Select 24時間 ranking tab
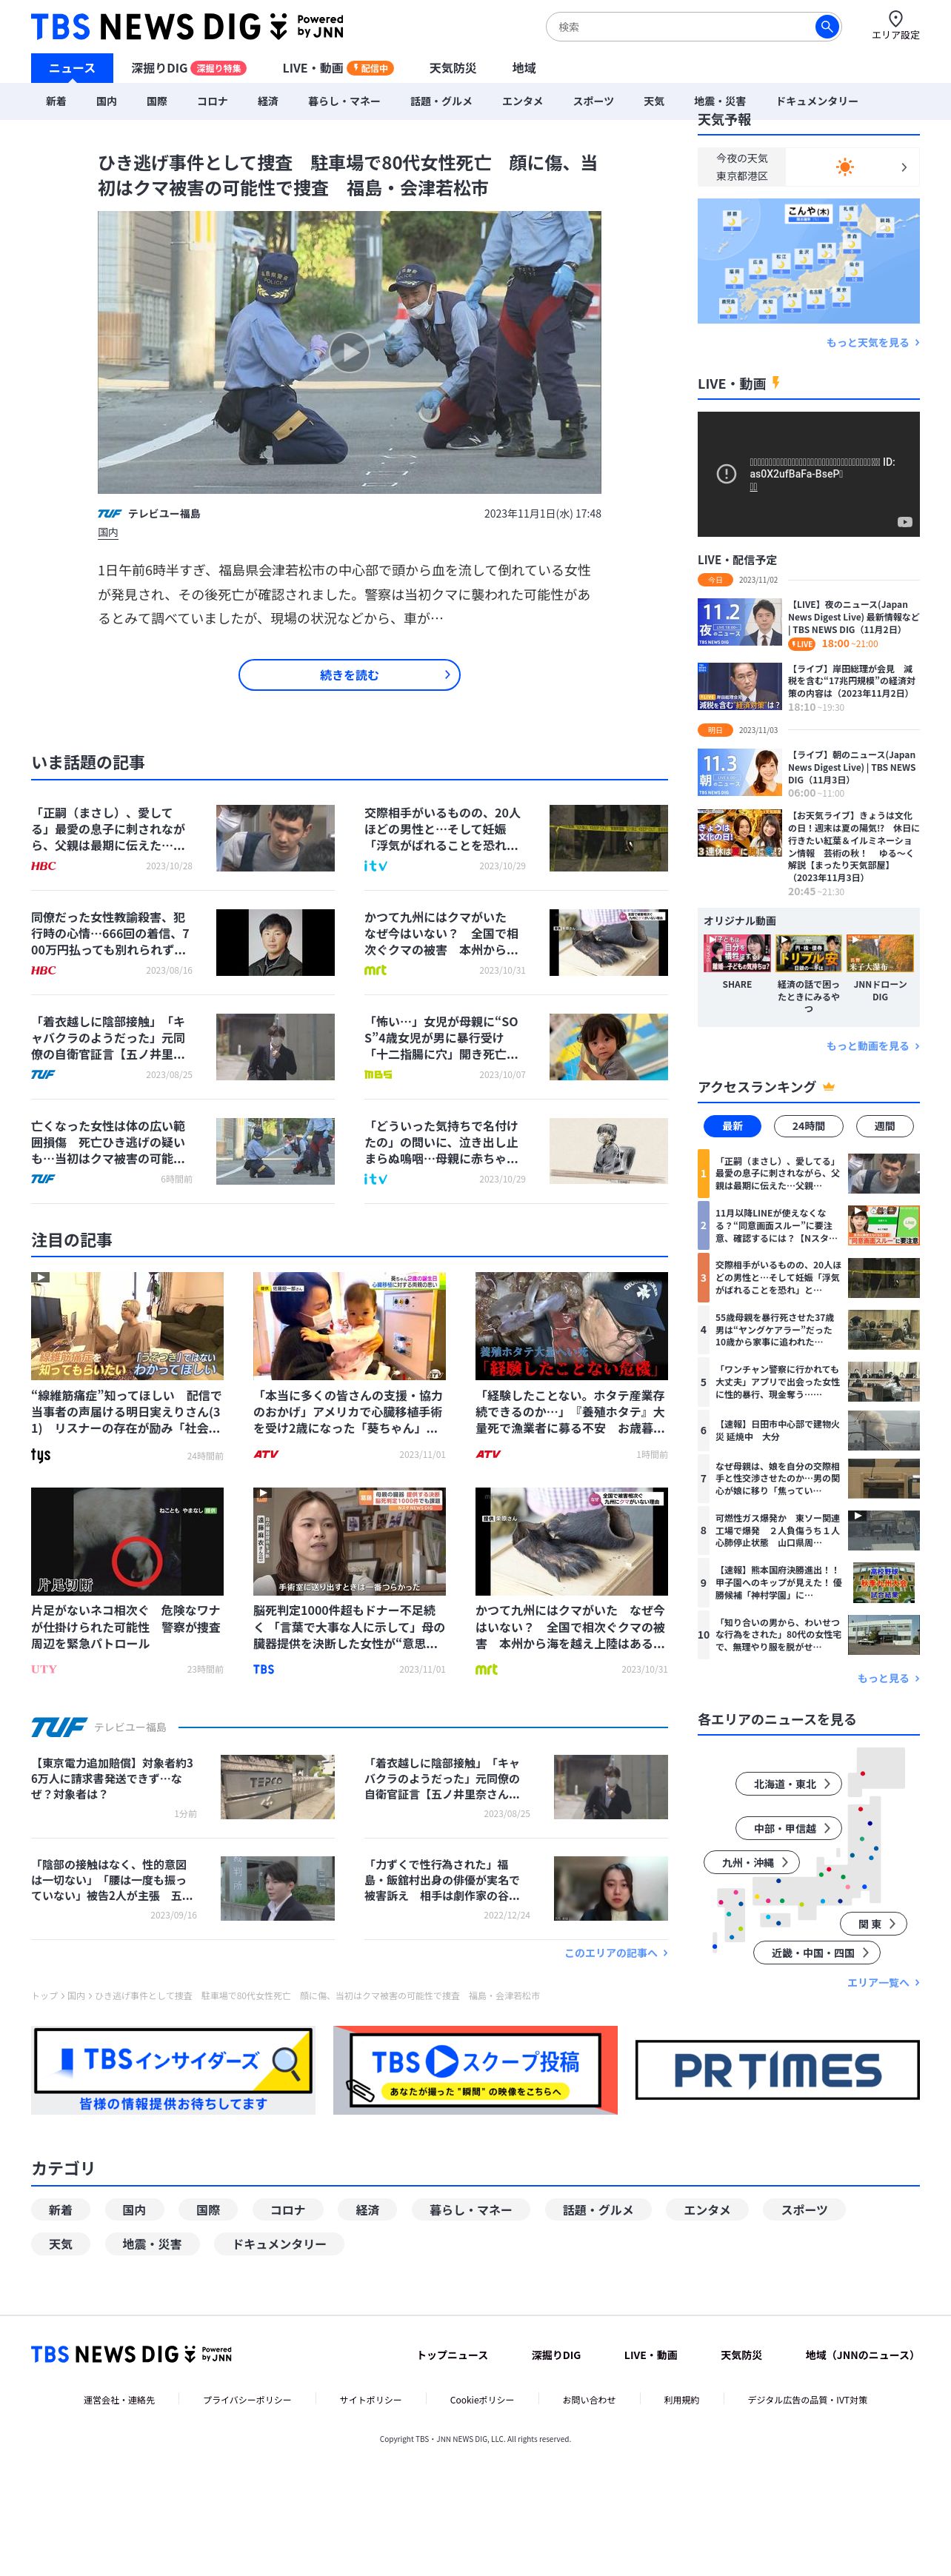Screen dimensions: 951x2576 click(x=809, y=1126)
